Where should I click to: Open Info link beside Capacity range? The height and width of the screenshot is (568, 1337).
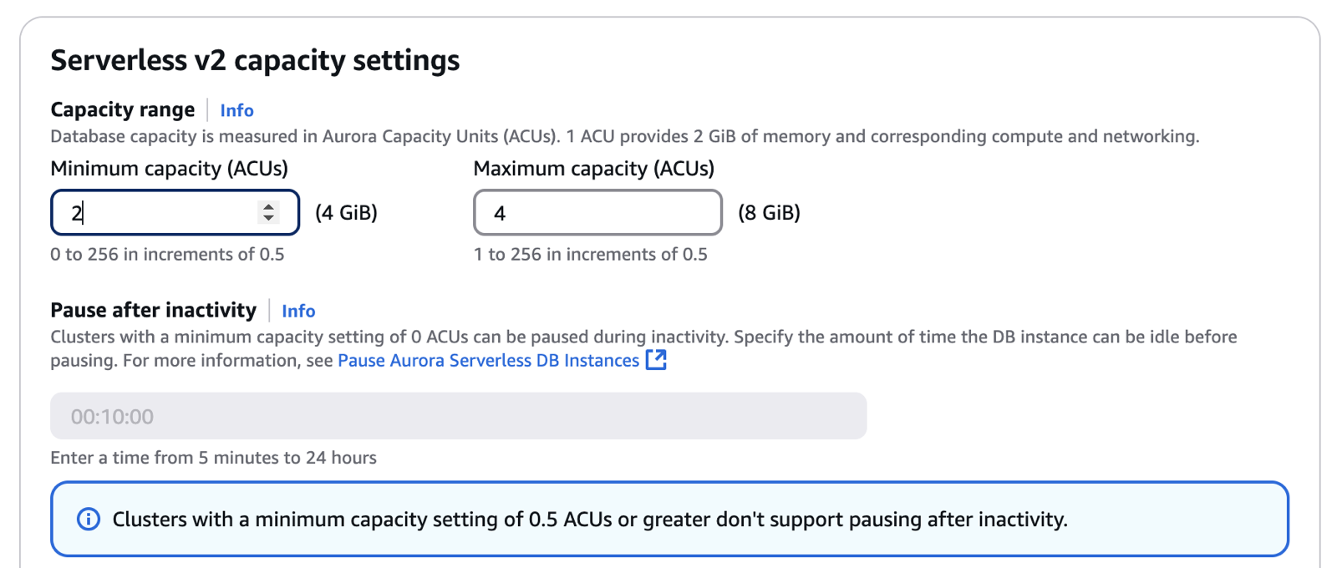tap(236, 110)
